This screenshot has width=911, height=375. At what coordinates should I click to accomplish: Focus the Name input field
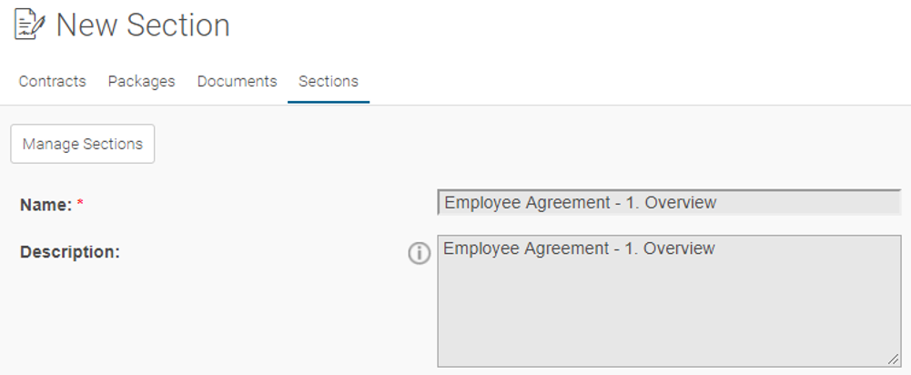tap(669, 202)
